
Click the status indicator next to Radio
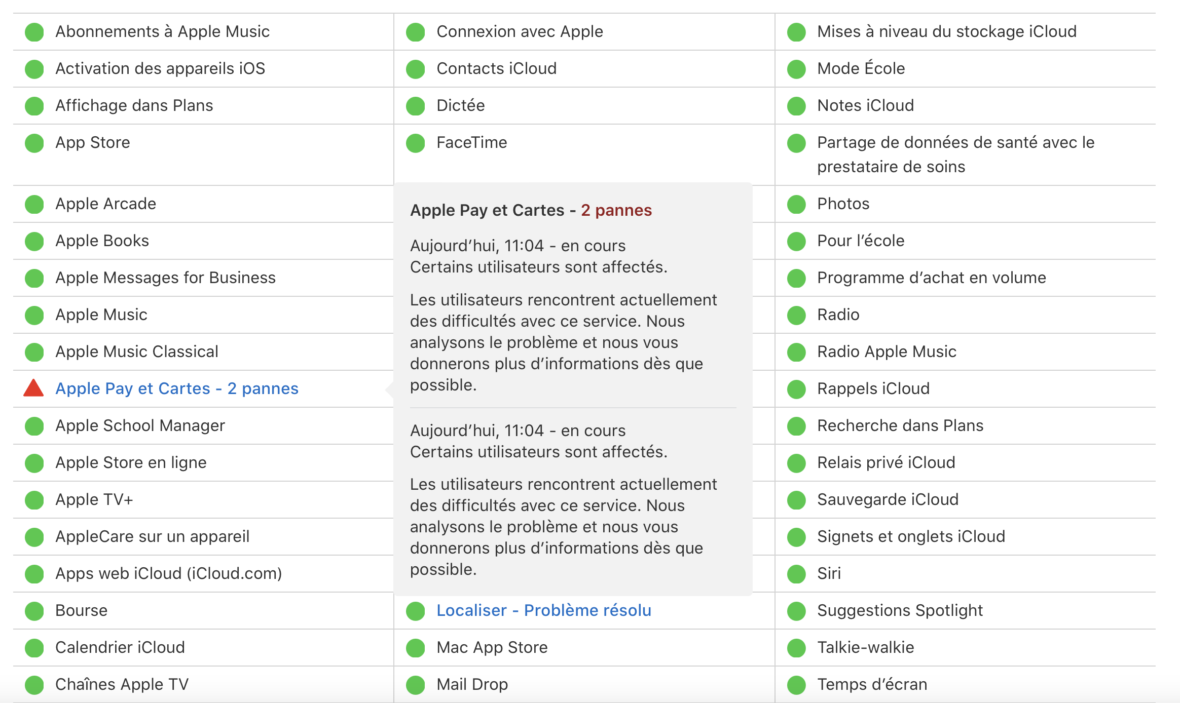point(796,315)
